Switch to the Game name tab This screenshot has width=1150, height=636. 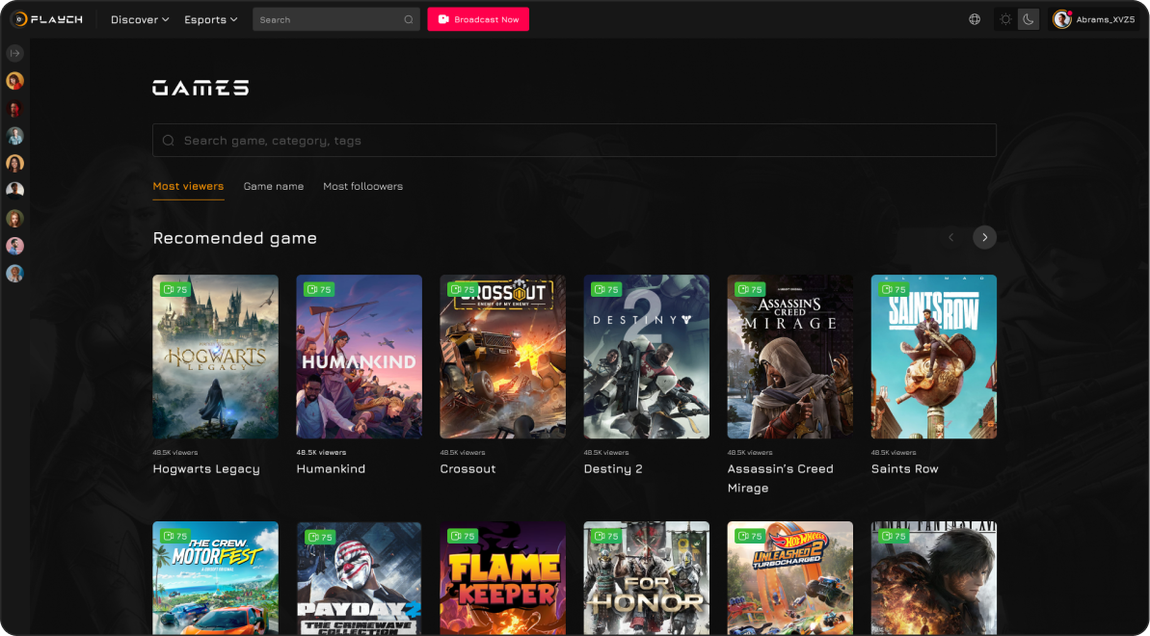(x=273, y=186)
